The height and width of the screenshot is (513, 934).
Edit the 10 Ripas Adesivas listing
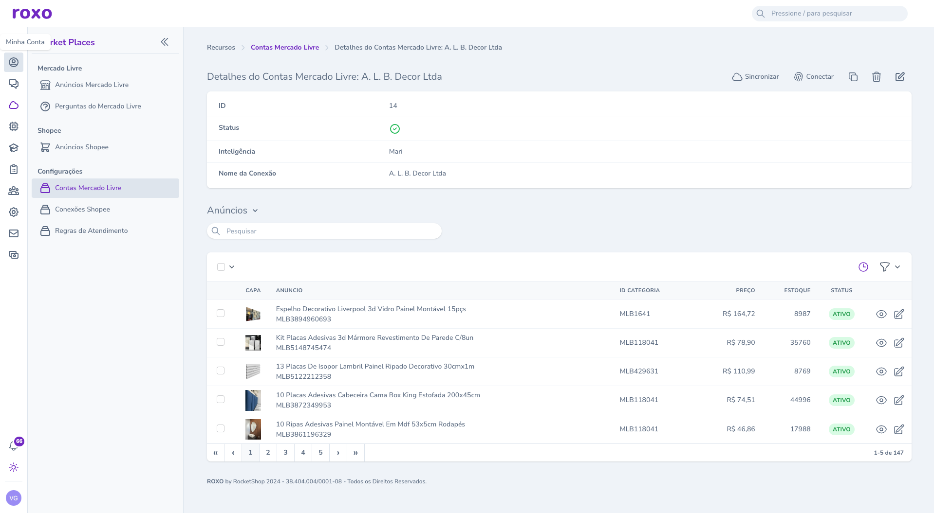[x=899, y=429]
